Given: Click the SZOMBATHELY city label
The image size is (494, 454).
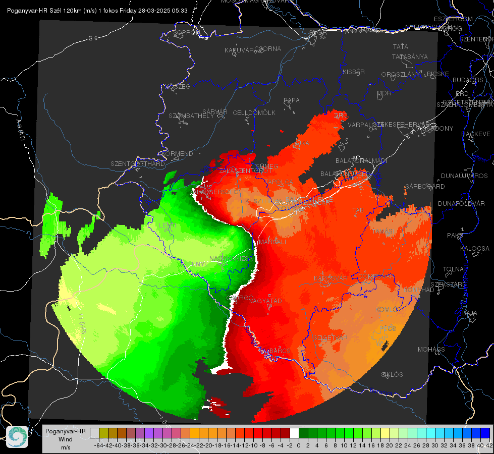Looking at the screenshot, I should (191, 116).
